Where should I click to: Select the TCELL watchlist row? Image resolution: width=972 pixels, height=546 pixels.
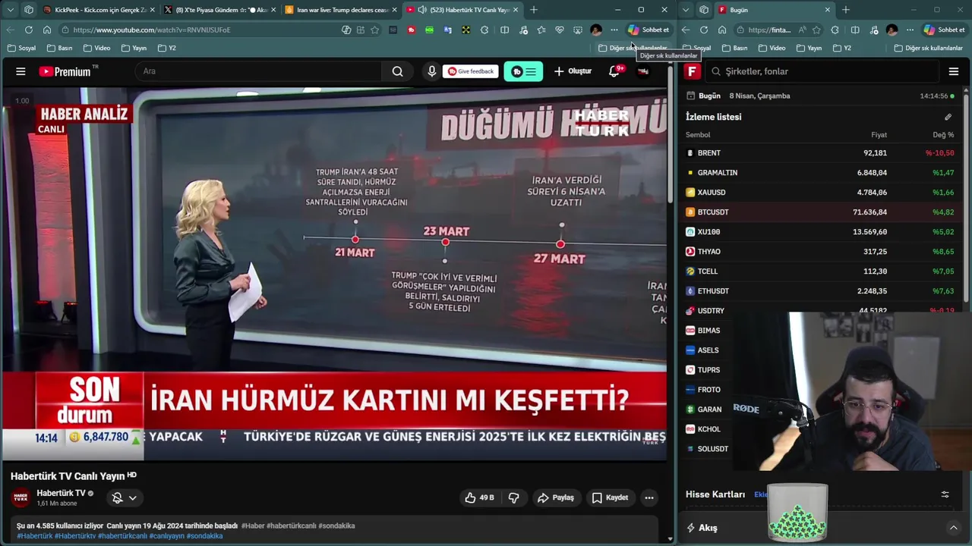tap(820, 271)
